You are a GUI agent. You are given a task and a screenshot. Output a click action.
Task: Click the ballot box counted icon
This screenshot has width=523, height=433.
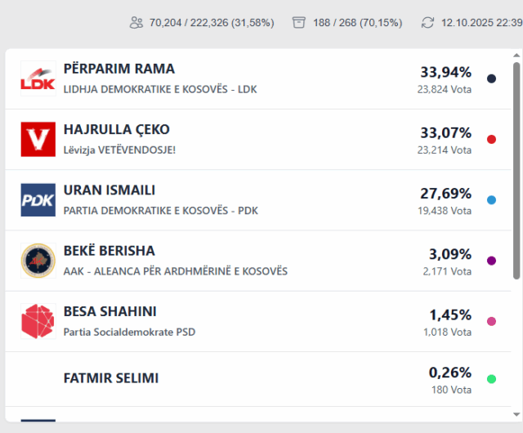pyautogui.click(x=298, y=22)
